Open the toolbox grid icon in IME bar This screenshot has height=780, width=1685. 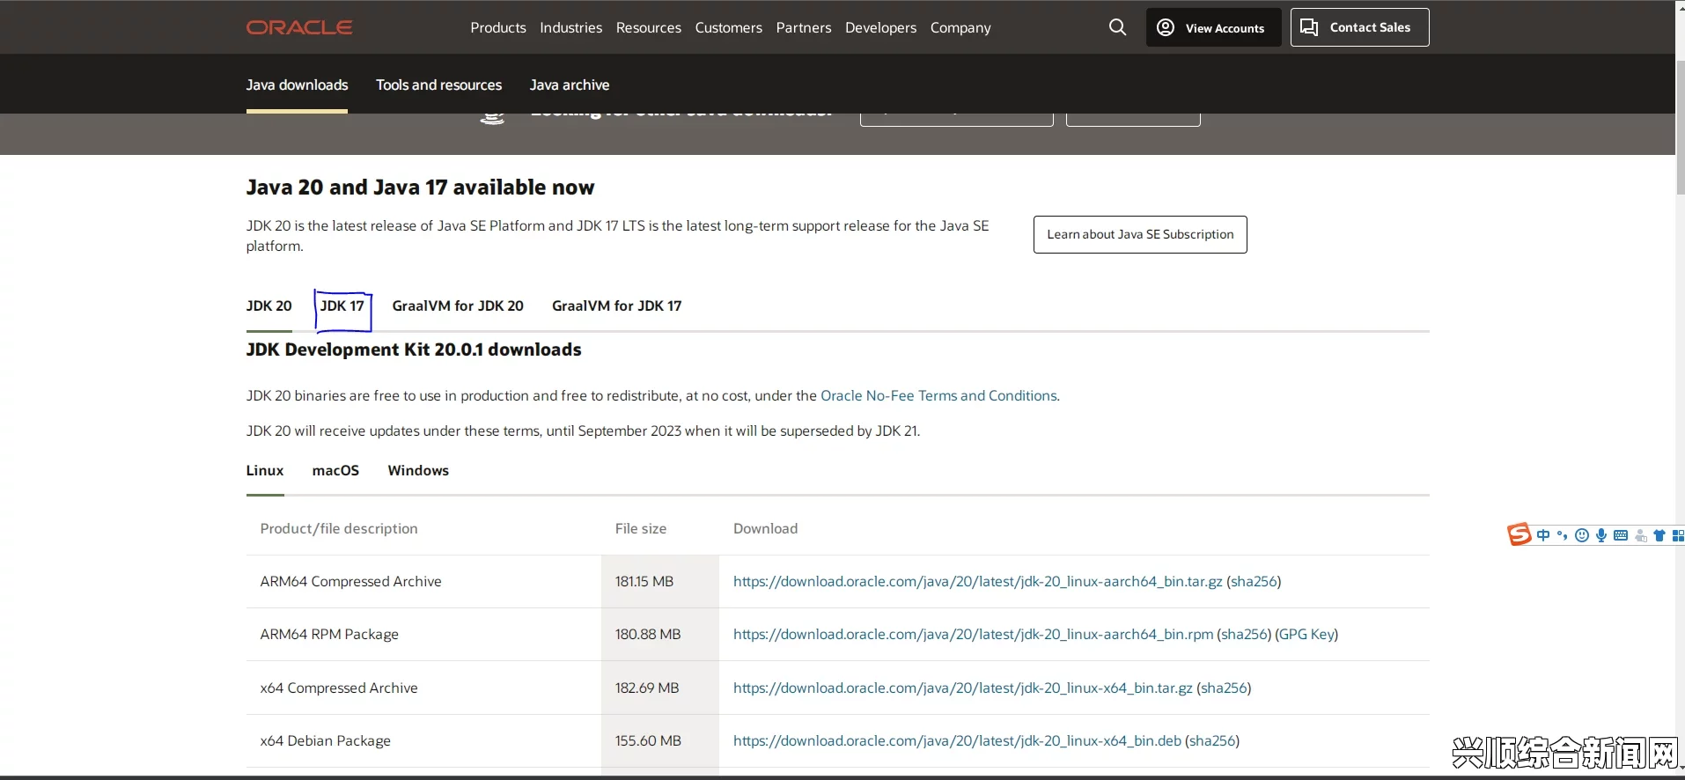(1678, 535)
